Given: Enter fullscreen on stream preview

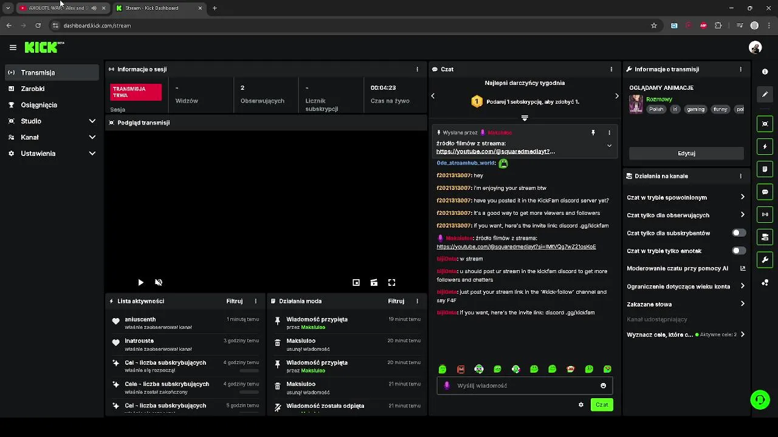Looking at the screenshot, I should (392, 282).
